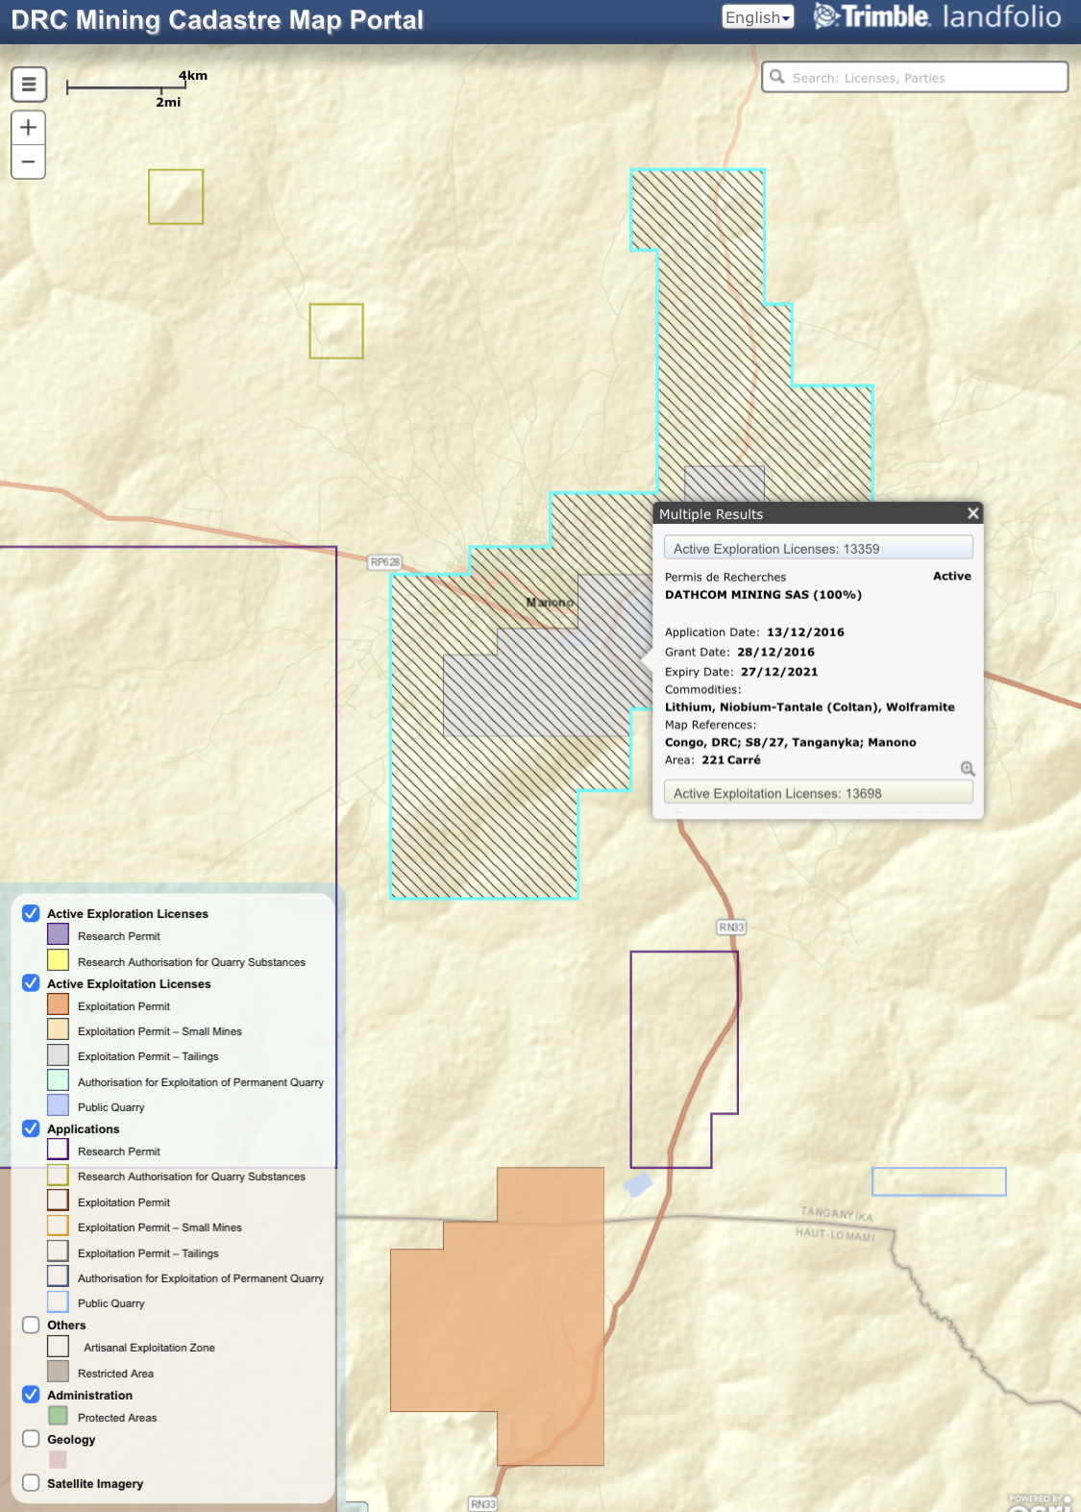This screenshot has height=1512, width=1081.
Task: Enable the Satellite Imagery checkbox
Action: (x=31, y=1483)
